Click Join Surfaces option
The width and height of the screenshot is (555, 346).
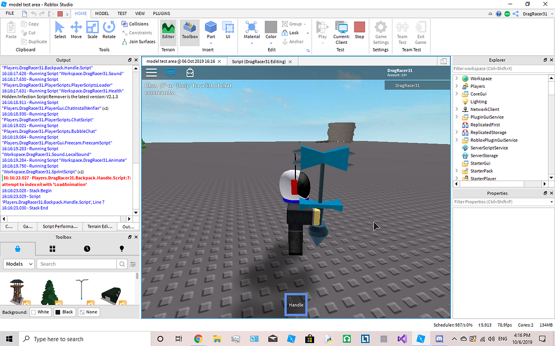pos(139,41)
